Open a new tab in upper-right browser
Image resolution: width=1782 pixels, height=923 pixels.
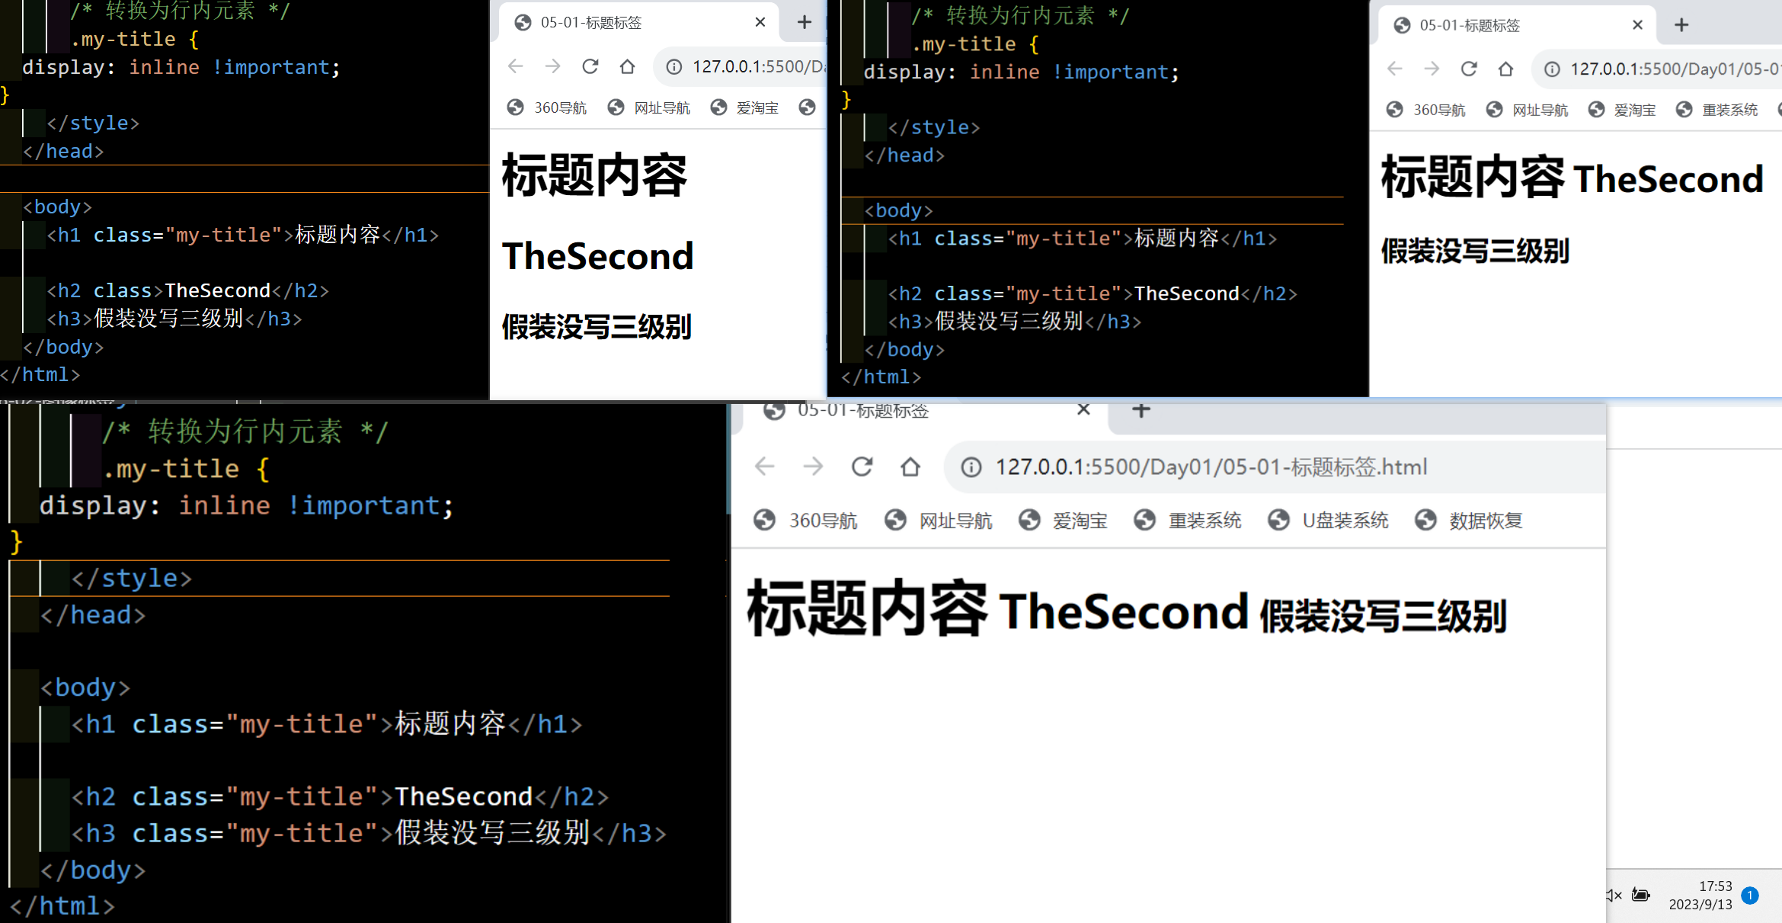[x=1682, y=25]
